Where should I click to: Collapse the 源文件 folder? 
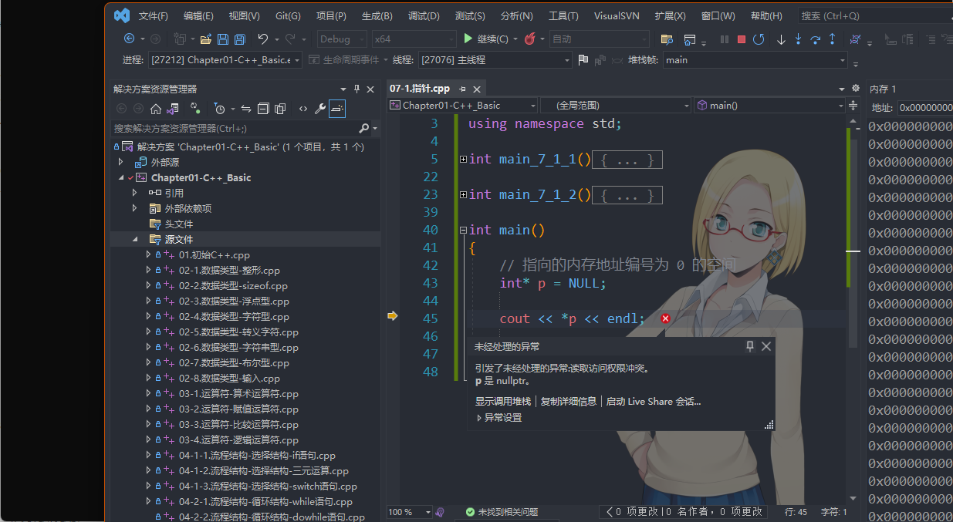133,239
